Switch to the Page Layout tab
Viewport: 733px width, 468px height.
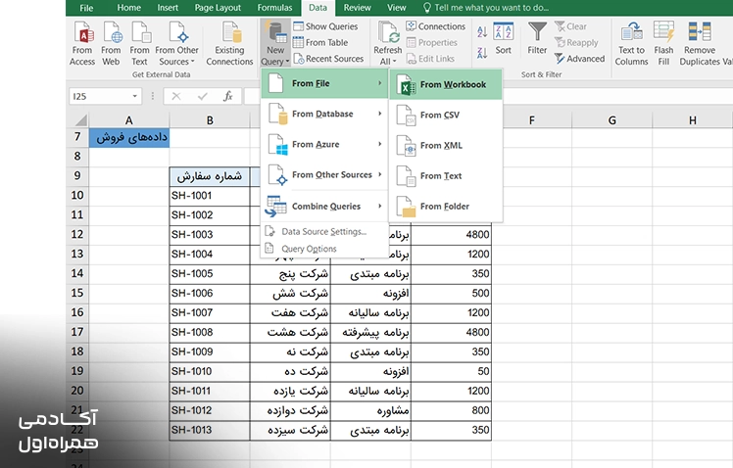point(218,8)
